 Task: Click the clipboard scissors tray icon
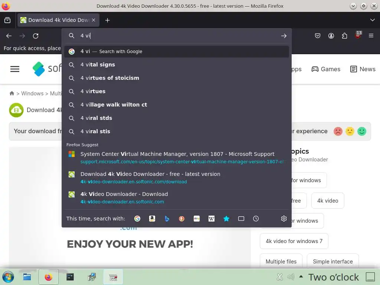tap(280, 277)
